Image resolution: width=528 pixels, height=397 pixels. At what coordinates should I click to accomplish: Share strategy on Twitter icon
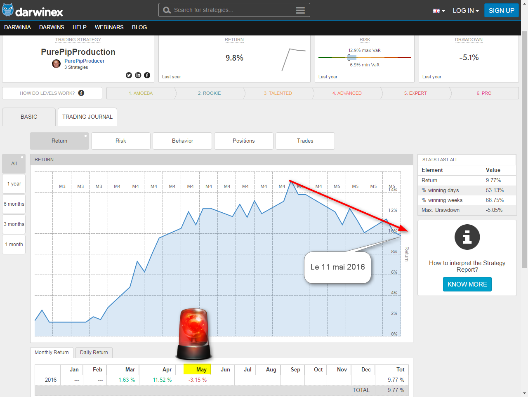point(129,75)
